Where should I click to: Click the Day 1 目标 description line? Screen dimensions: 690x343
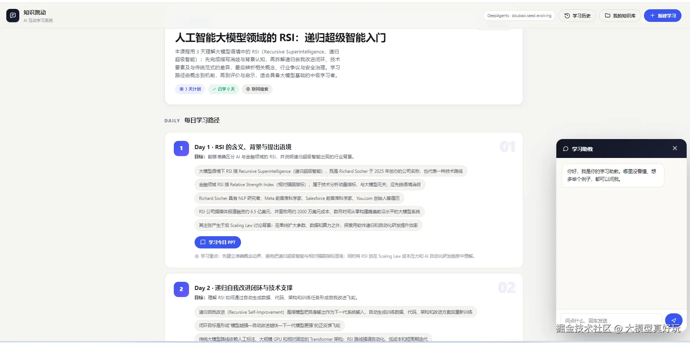click(275, 157)
